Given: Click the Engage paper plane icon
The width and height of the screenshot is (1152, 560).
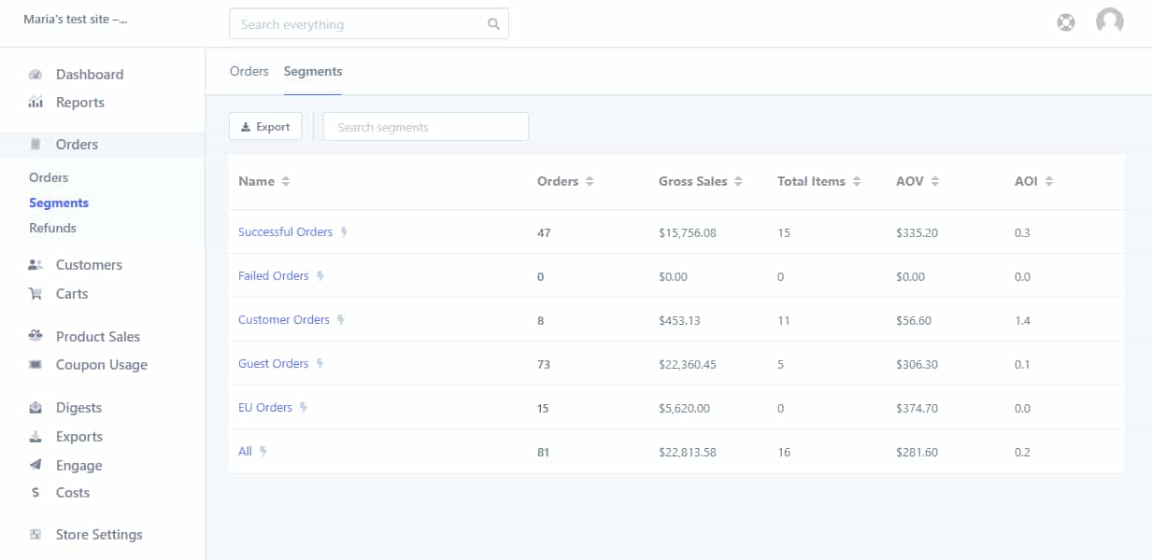Looking at the screenshot, I should coord(36,465).
